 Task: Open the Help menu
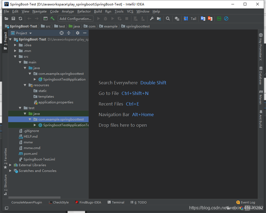(156, 11)
